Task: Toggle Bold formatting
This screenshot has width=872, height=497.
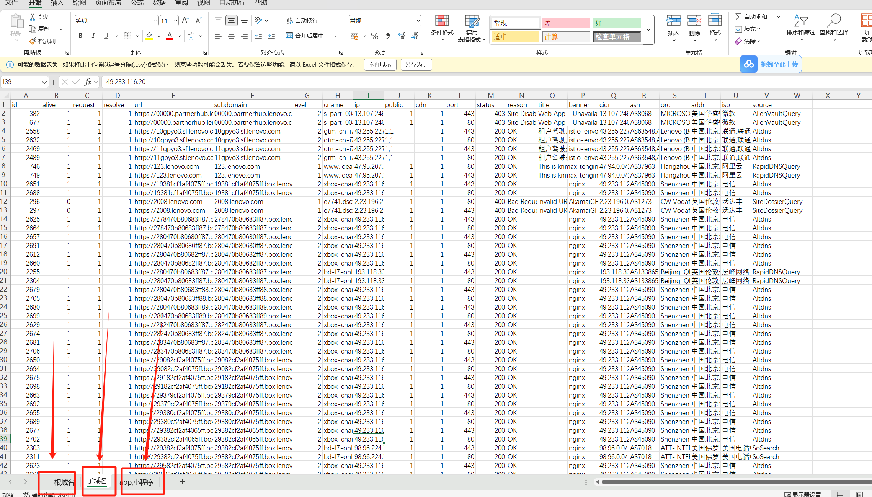Action: point(80,36)
